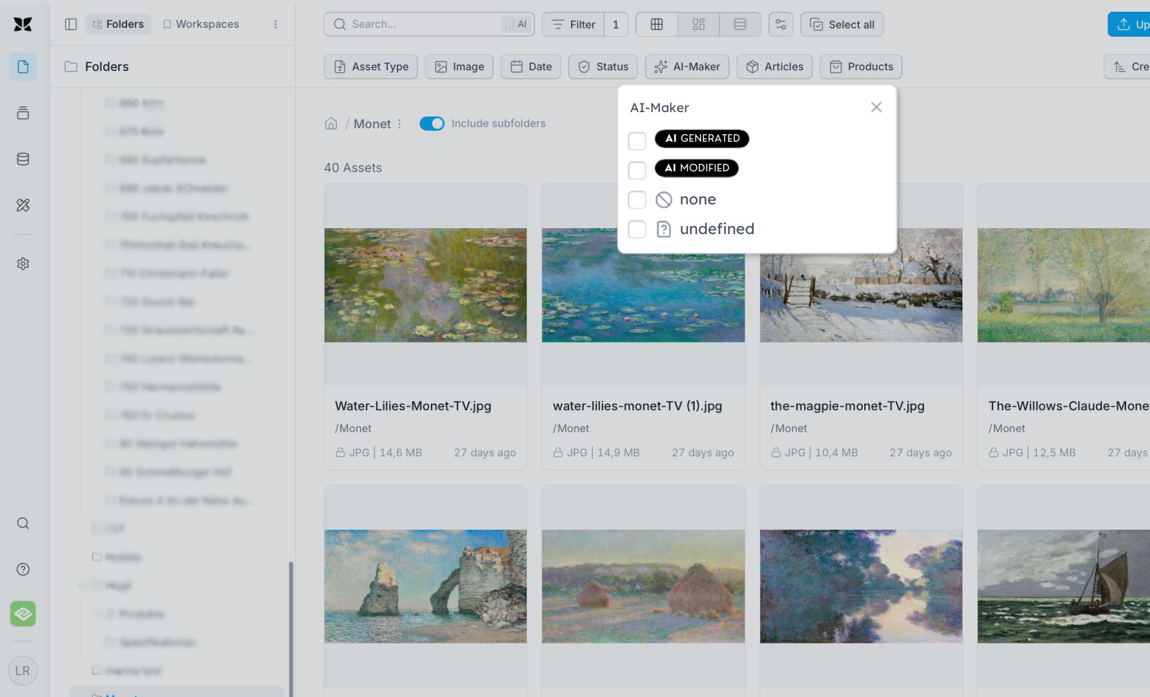Click lock icon on The-Willows card
The width and height of the screenshot is (1150, 697).
[994, 452]
